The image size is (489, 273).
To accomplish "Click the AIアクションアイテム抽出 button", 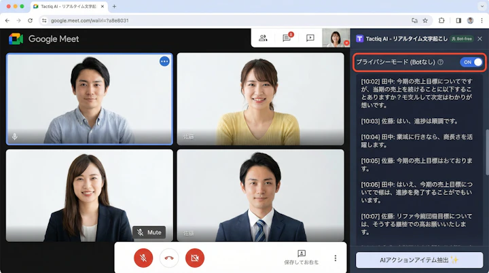I will coord(418,260).
